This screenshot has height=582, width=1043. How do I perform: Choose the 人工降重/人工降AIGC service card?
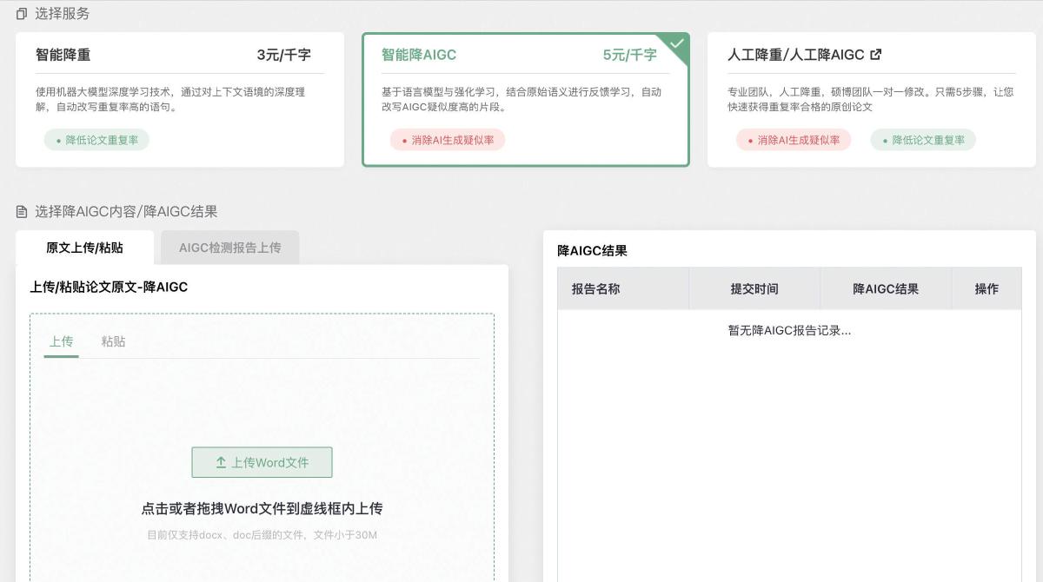click(x=871, y=99)
